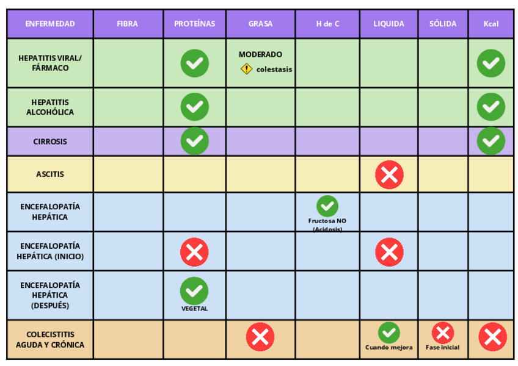The image size is (518, 366).
Task: Click the SÓLIDA column header
Action: pos(443,24)
